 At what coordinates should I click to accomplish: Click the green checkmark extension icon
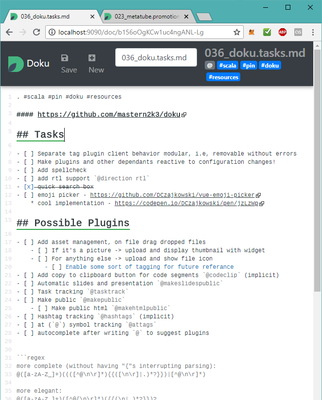(x=267, y=32)
